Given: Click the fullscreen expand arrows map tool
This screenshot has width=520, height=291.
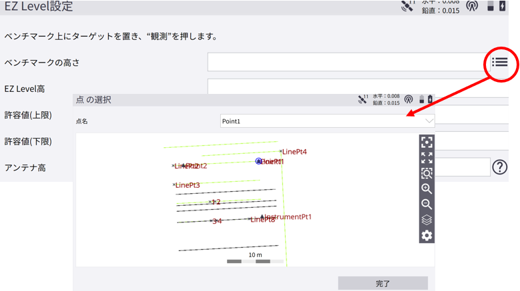Looking at the screenshot, I should tap(427, 158).
